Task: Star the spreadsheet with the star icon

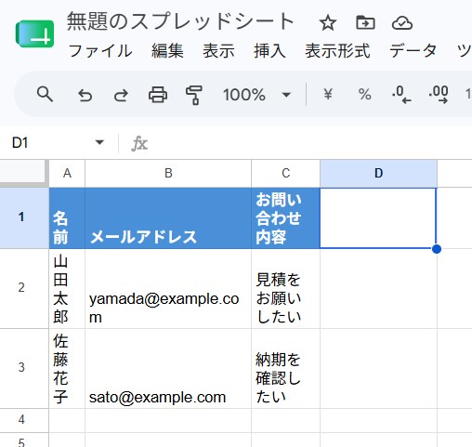Action: pyautogui.click(x=328, y=23)
